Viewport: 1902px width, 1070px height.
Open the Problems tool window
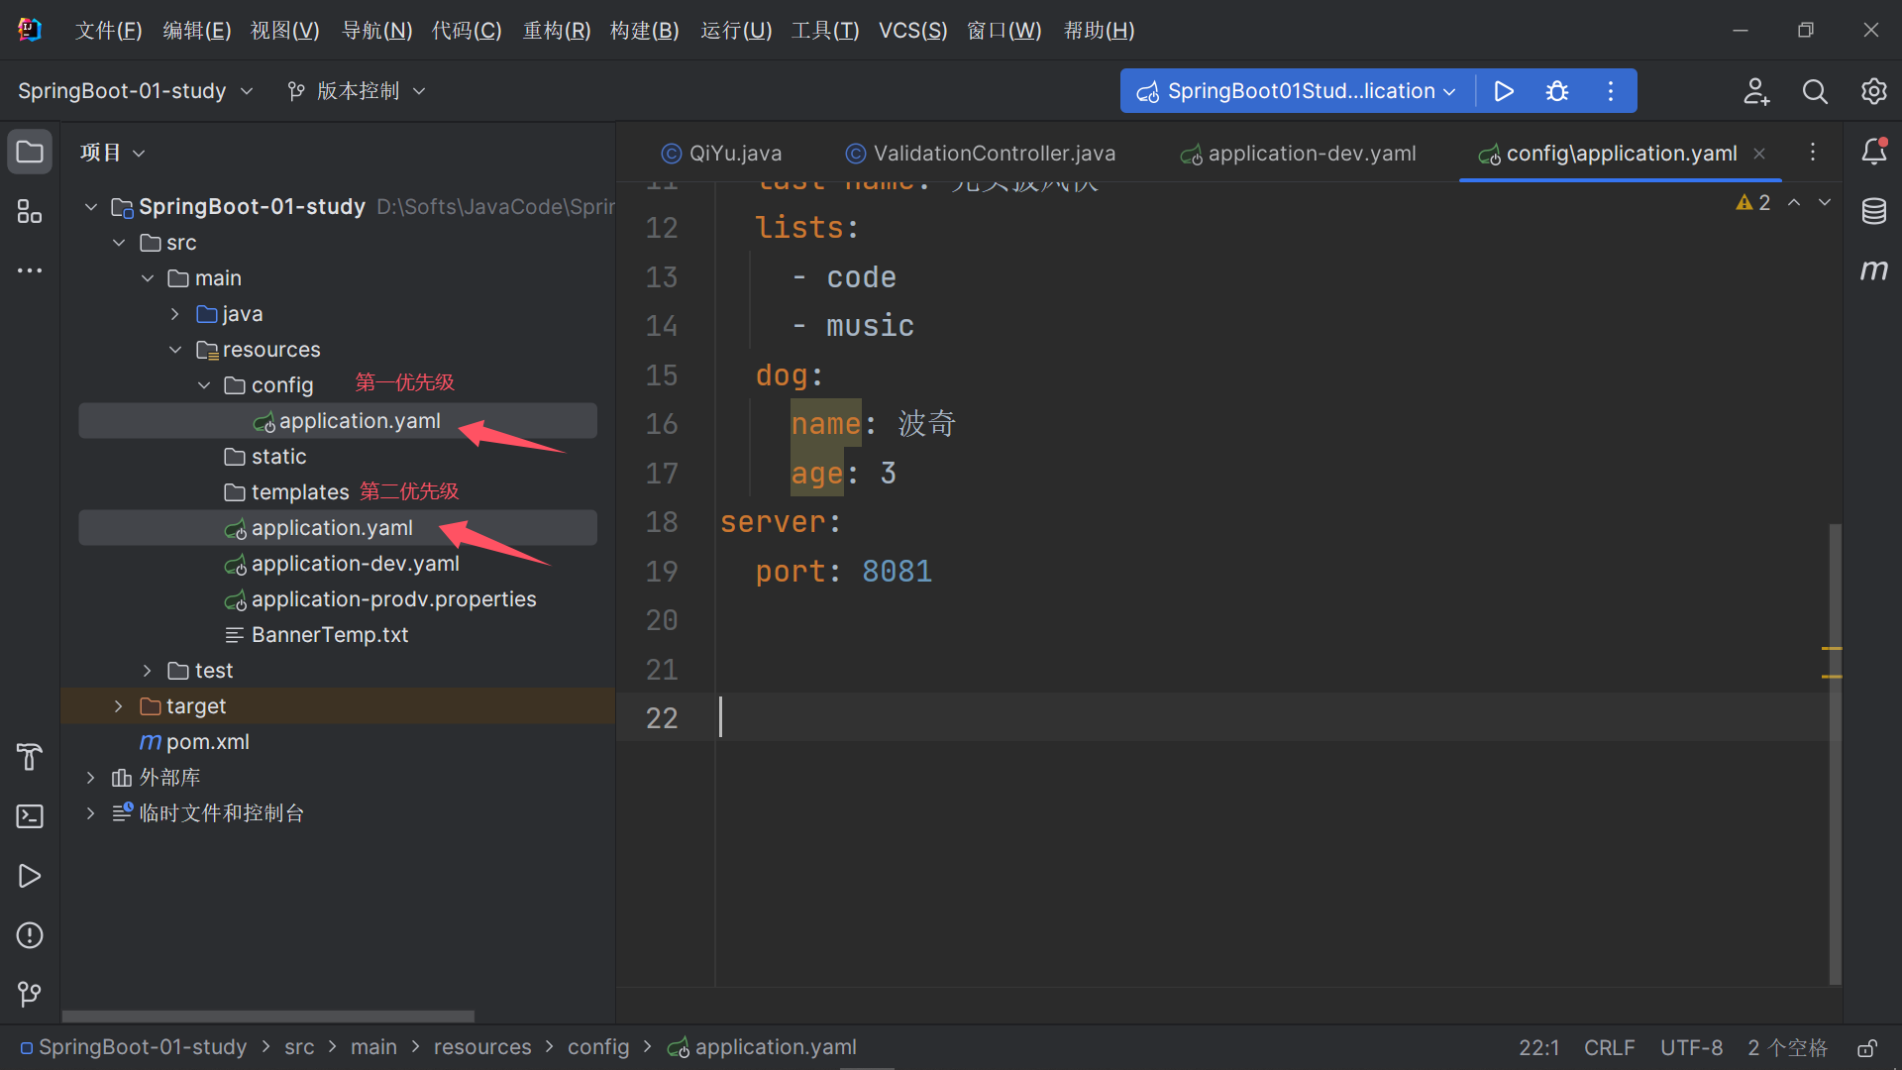[x=30, y=935]
